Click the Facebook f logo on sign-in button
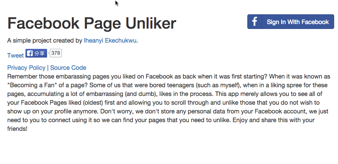Viewport: 338px width, 164px height. [x=255, y=22]
